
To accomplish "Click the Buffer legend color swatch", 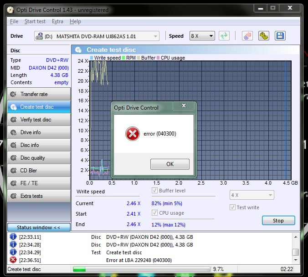I will point(139,58).
